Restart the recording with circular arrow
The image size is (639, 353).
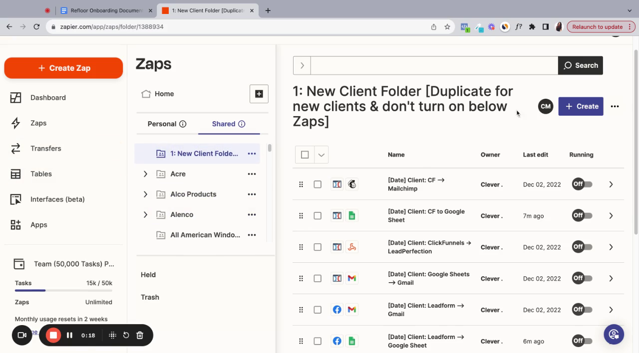tap(126, 335)
